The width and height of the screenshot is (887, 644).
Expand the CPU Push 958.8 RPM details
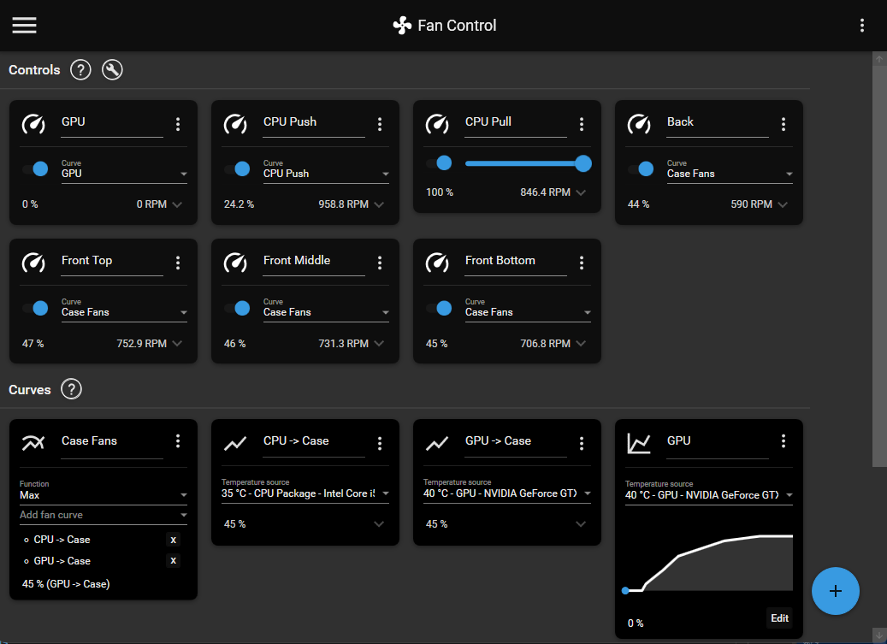click(x=379, y=204)
